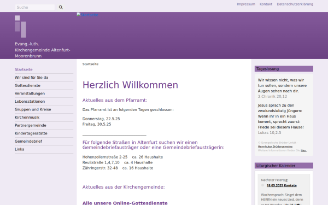
Task: Click 'Alle unsere Online-Gottesdienste' heading
Action: [x=125, y=203]
